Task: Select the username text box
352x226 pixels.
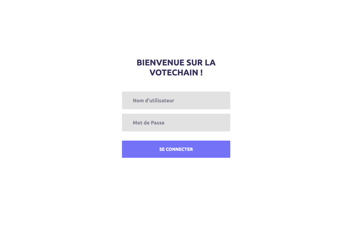Action: (x=176, y=100)
